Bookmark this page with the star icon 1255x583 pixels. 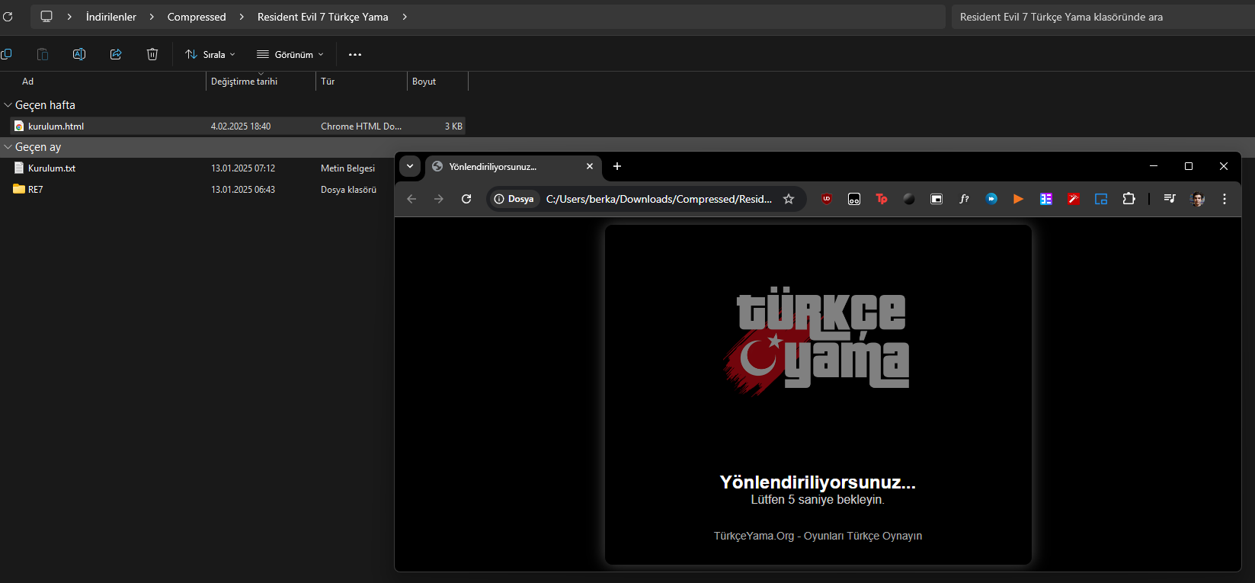(789, 199)
